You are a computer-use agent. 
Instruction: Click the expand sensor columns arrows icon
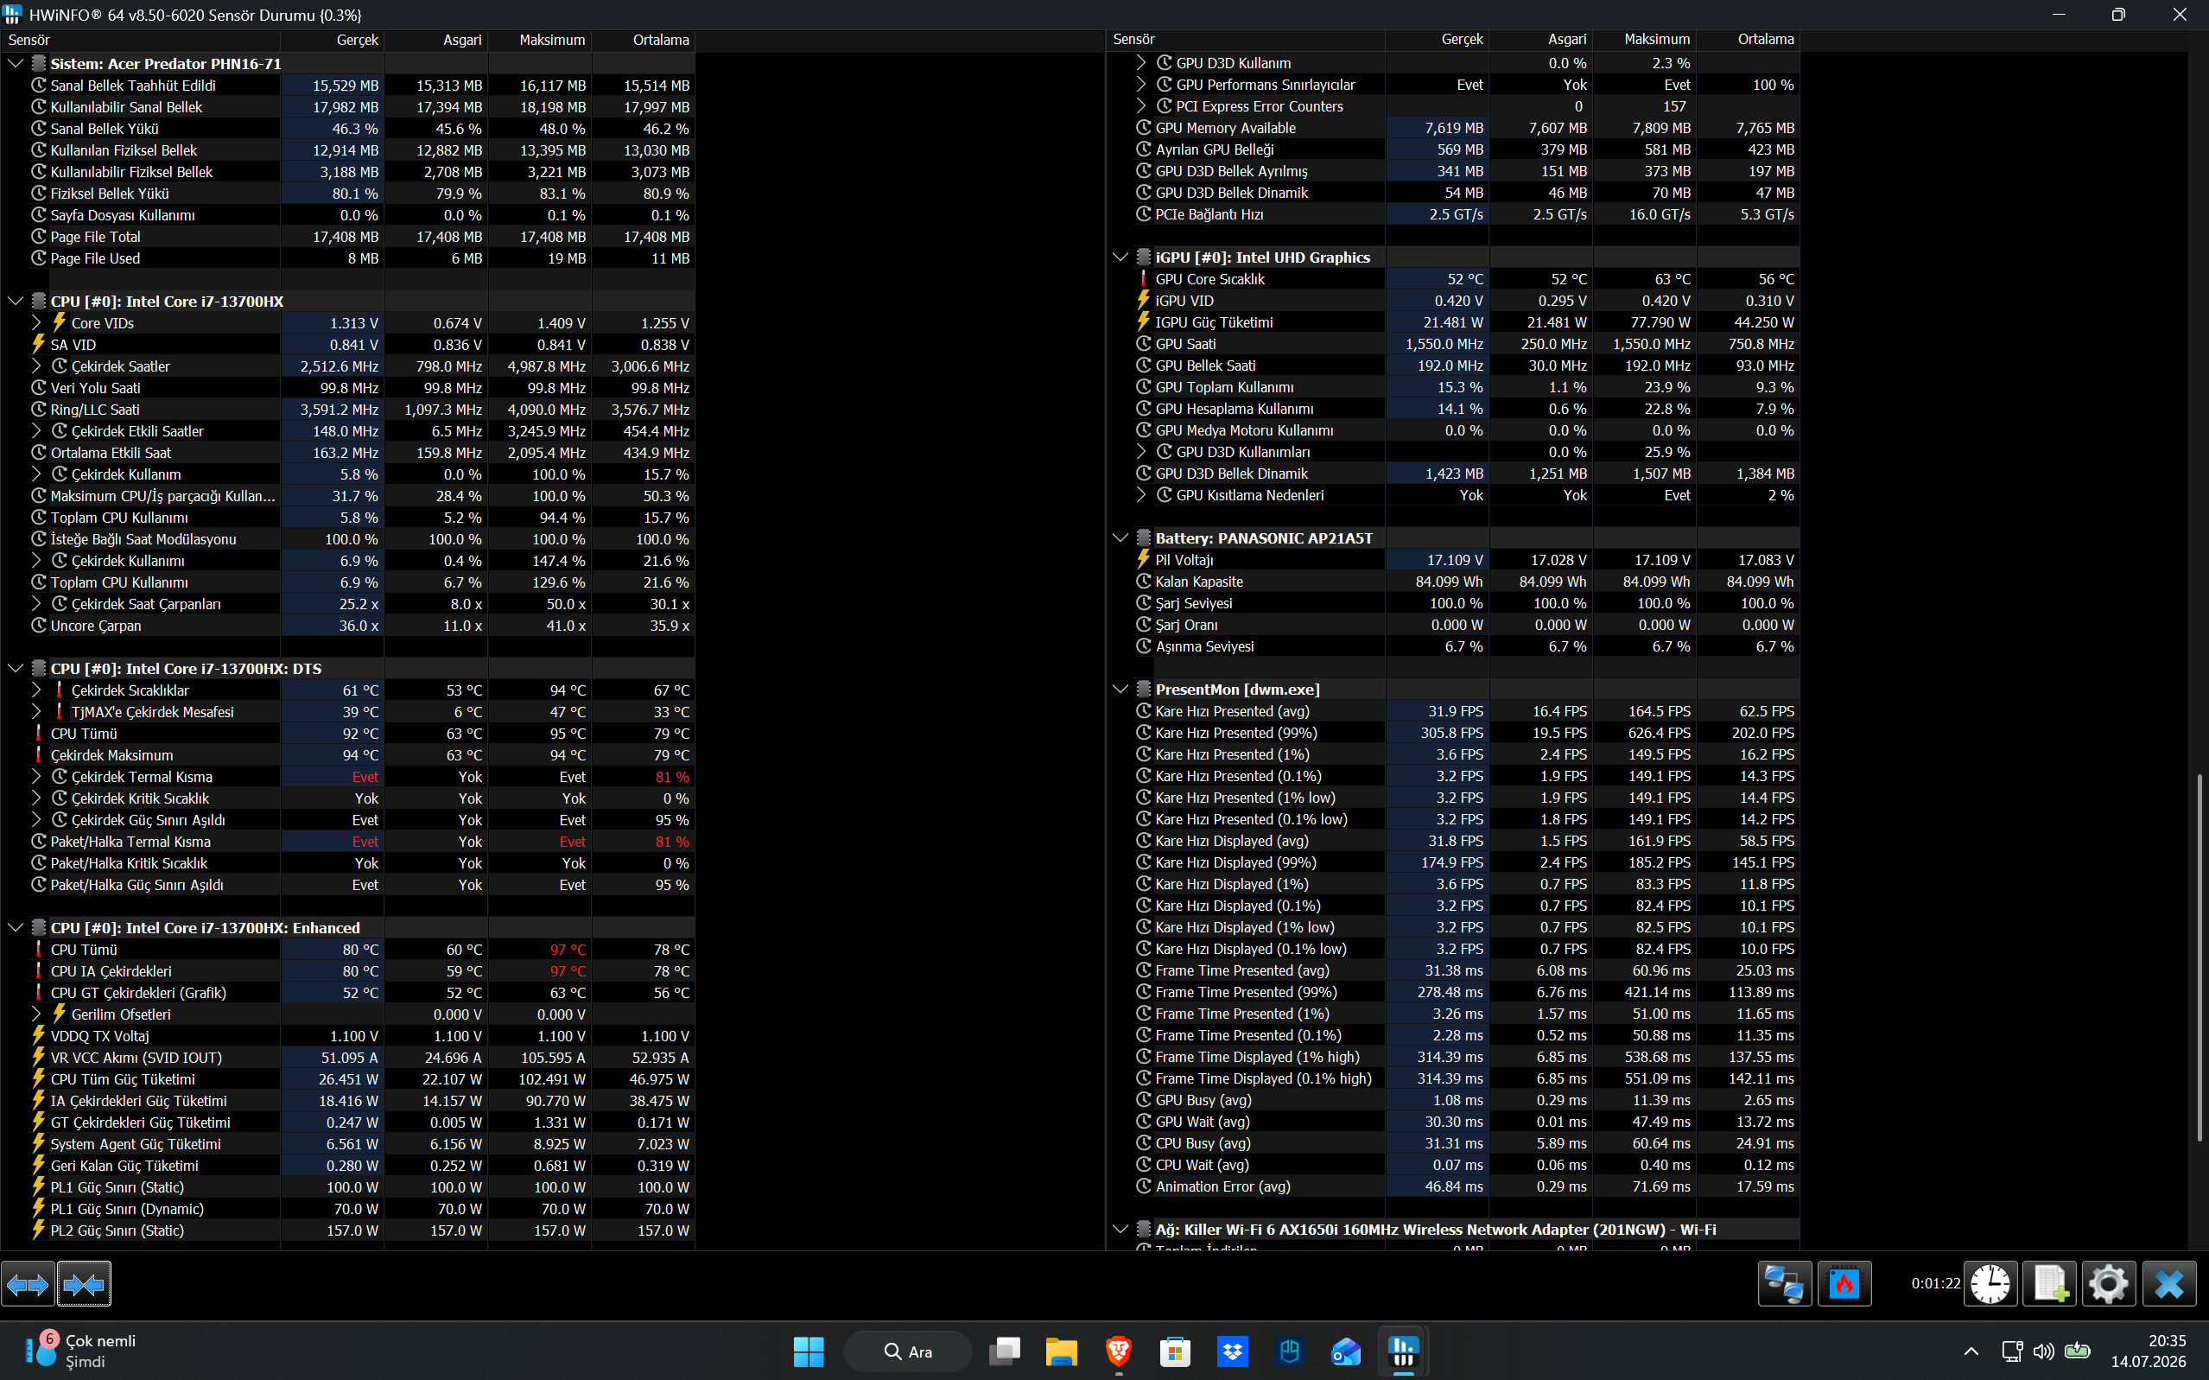[x=28, y=1284]
